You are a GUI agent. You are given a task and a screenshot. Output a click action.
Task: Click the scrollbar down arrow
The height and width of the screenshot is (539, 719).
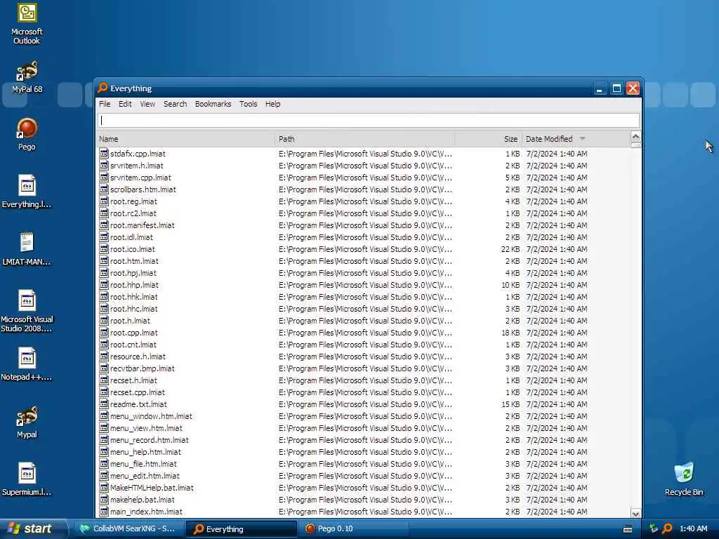[x=635, y=513]
